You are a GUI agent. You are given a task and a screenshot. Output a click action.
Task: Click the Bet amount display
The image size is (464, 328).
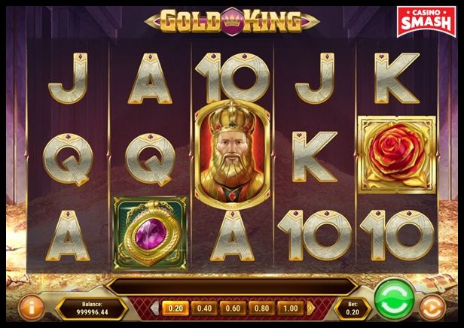pos(353,308)
